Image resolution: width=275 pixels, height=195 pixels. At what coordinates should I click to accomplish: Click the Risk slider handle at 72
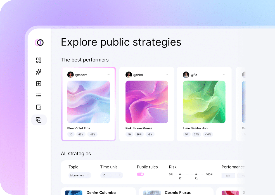click(x=196, y=174)
